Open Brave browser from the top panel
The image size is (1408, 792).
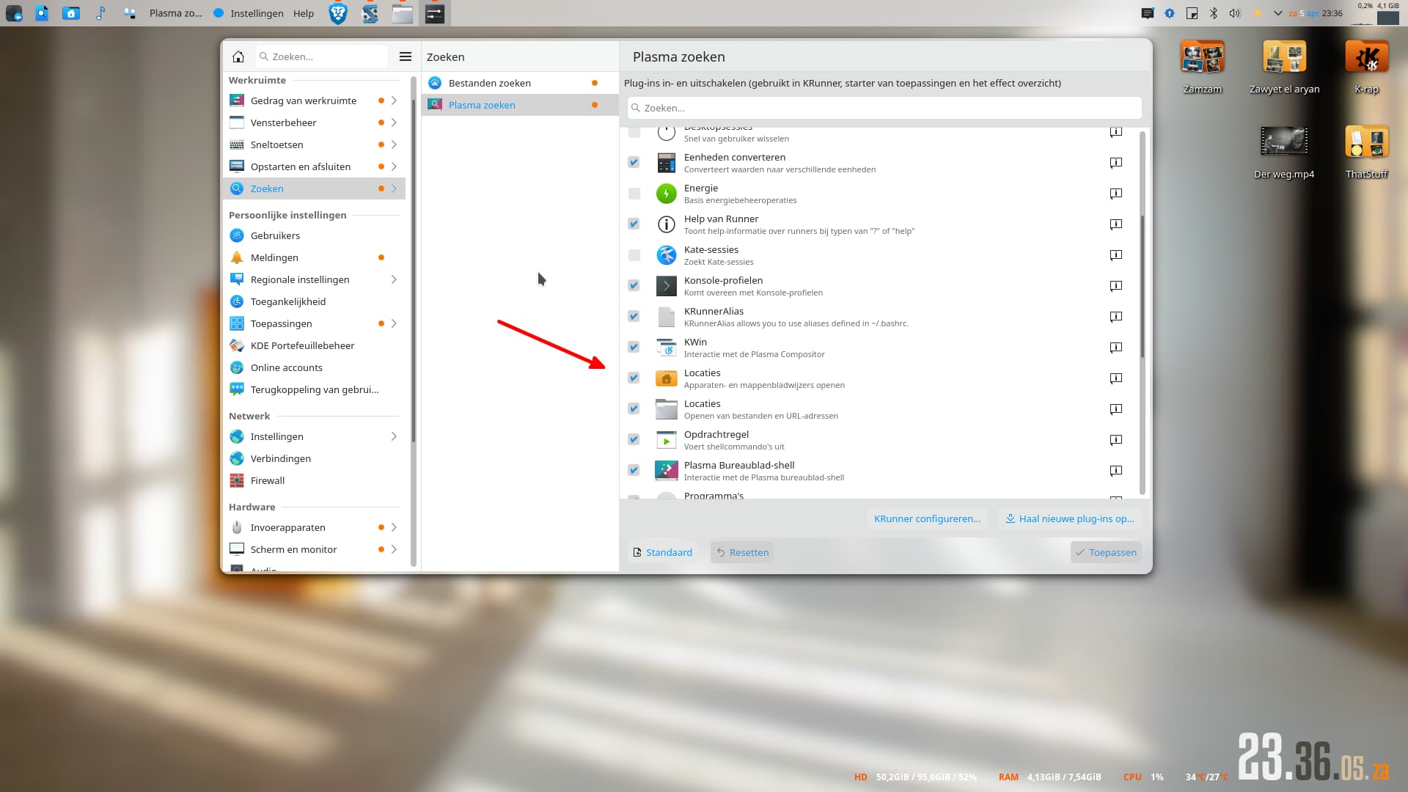(338, 13)
